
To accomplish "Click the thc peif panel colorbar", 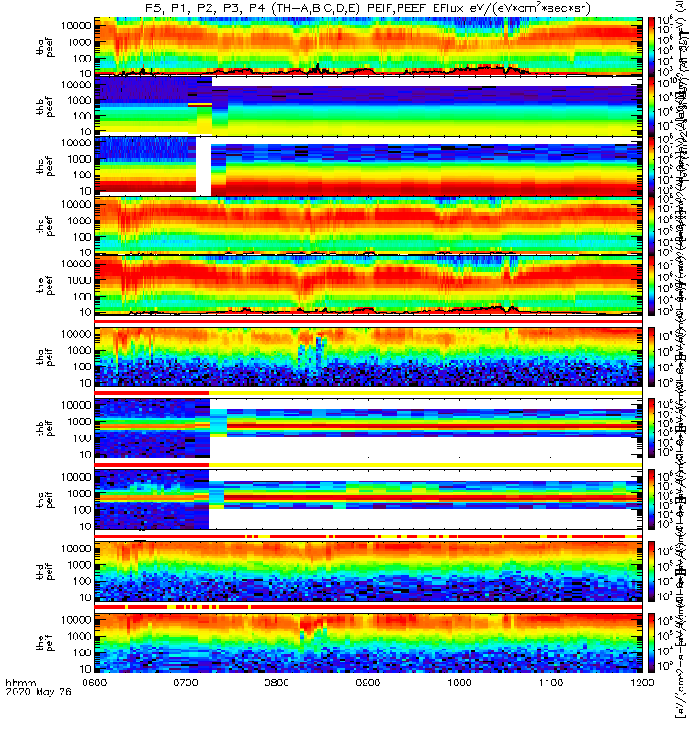I will pyautogui.click(x=651, y=500).
